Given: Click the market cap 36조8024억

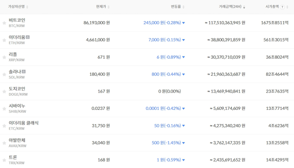Looking at the screenshot, I should (277, 57).
